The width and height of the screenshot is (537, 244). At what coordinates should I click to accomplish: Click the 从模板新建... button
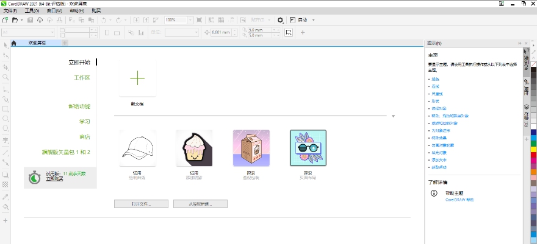click(x=200, y=204)
